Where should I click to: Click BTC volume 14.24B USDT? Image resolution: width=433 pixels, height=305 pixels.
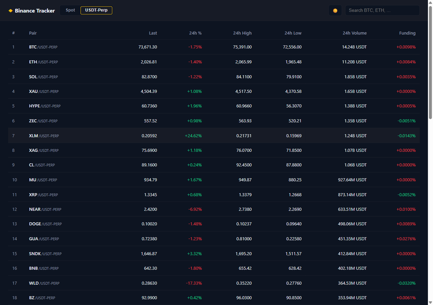coord(354,47)
